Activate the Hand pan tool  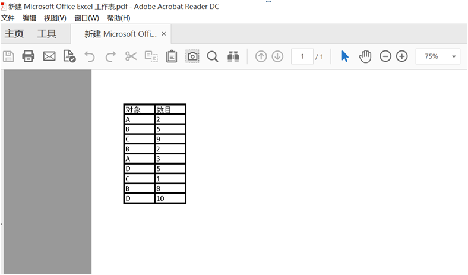click(x=365, y=56)
